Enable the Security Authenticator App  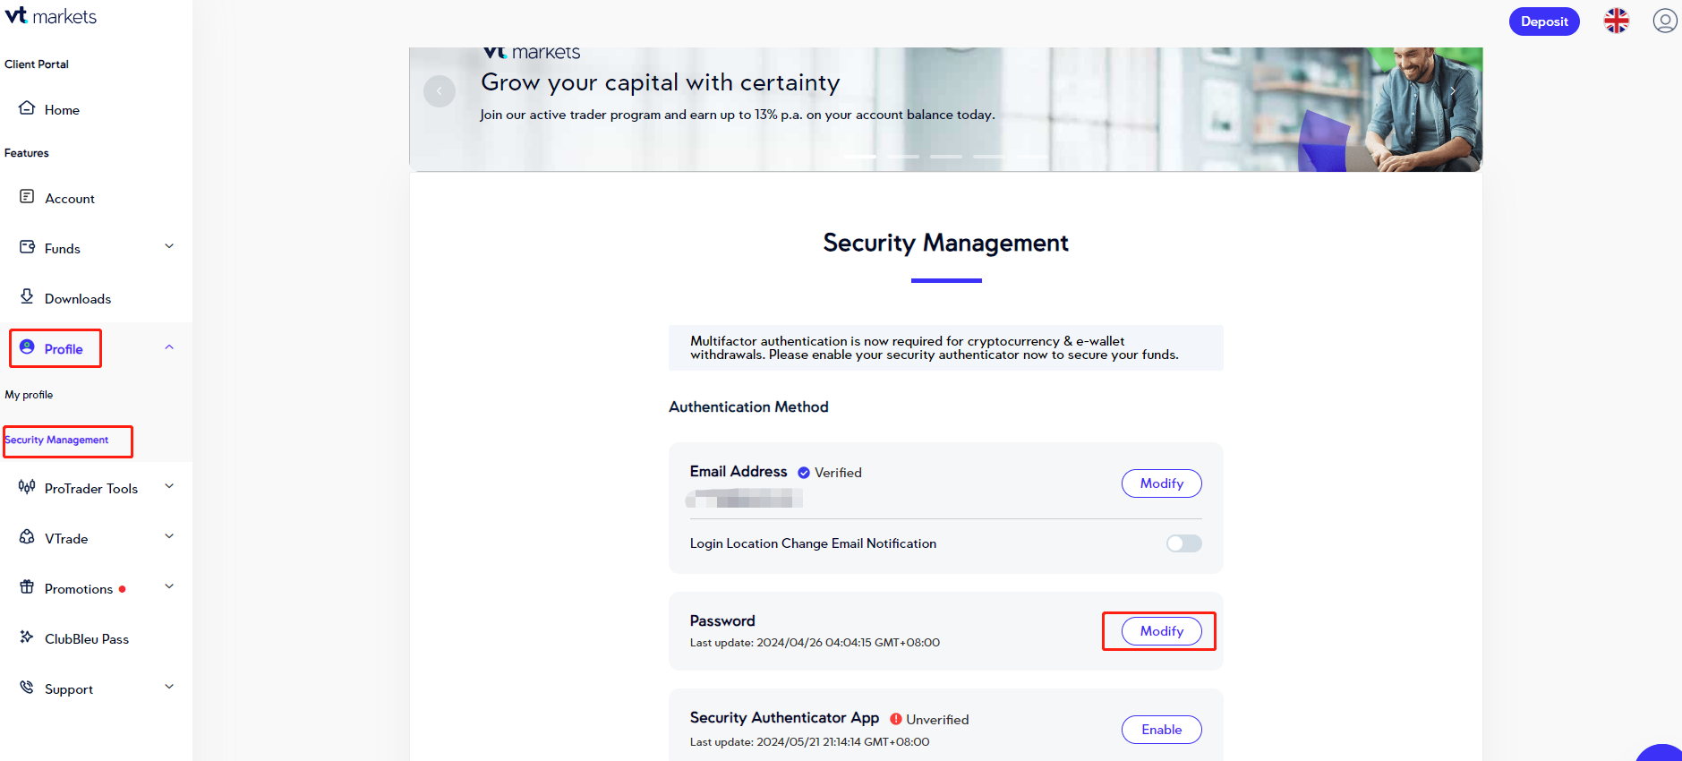pos(1161,730)
